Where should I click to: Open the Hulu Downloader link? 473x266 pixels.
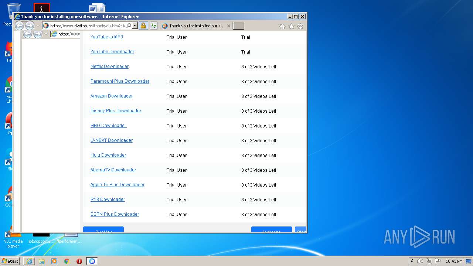click(x=108, y=155)
